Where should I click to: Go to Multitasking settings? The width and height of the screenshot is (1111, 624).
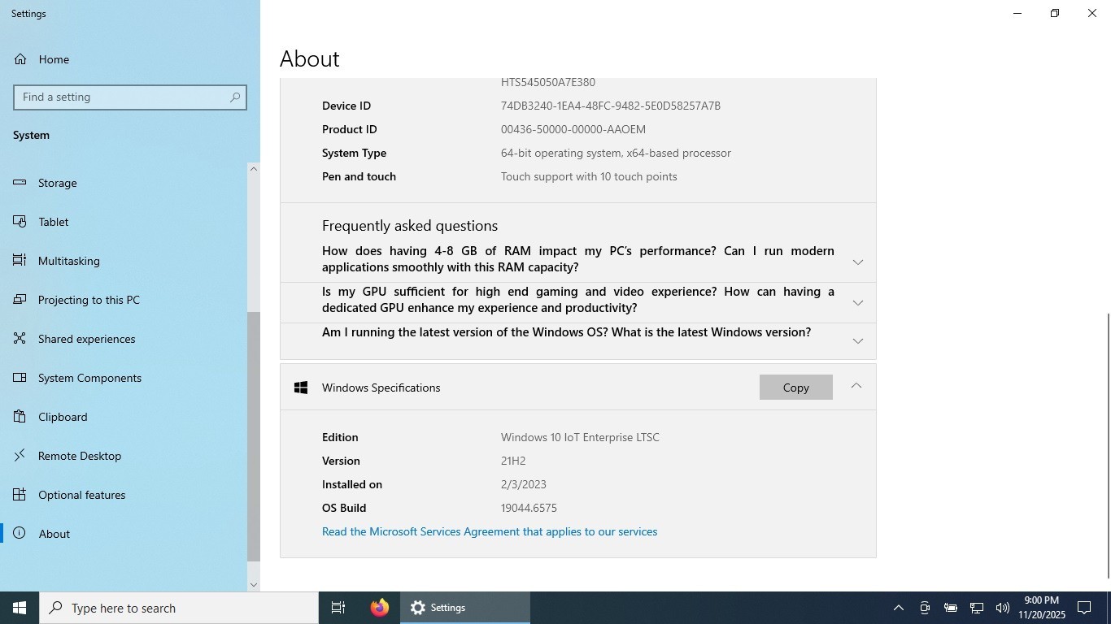122,261
